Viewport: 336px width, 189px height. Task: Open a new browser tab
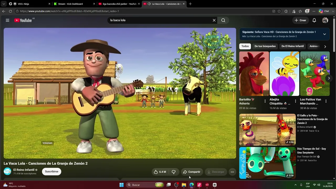[x=190, y=4]
